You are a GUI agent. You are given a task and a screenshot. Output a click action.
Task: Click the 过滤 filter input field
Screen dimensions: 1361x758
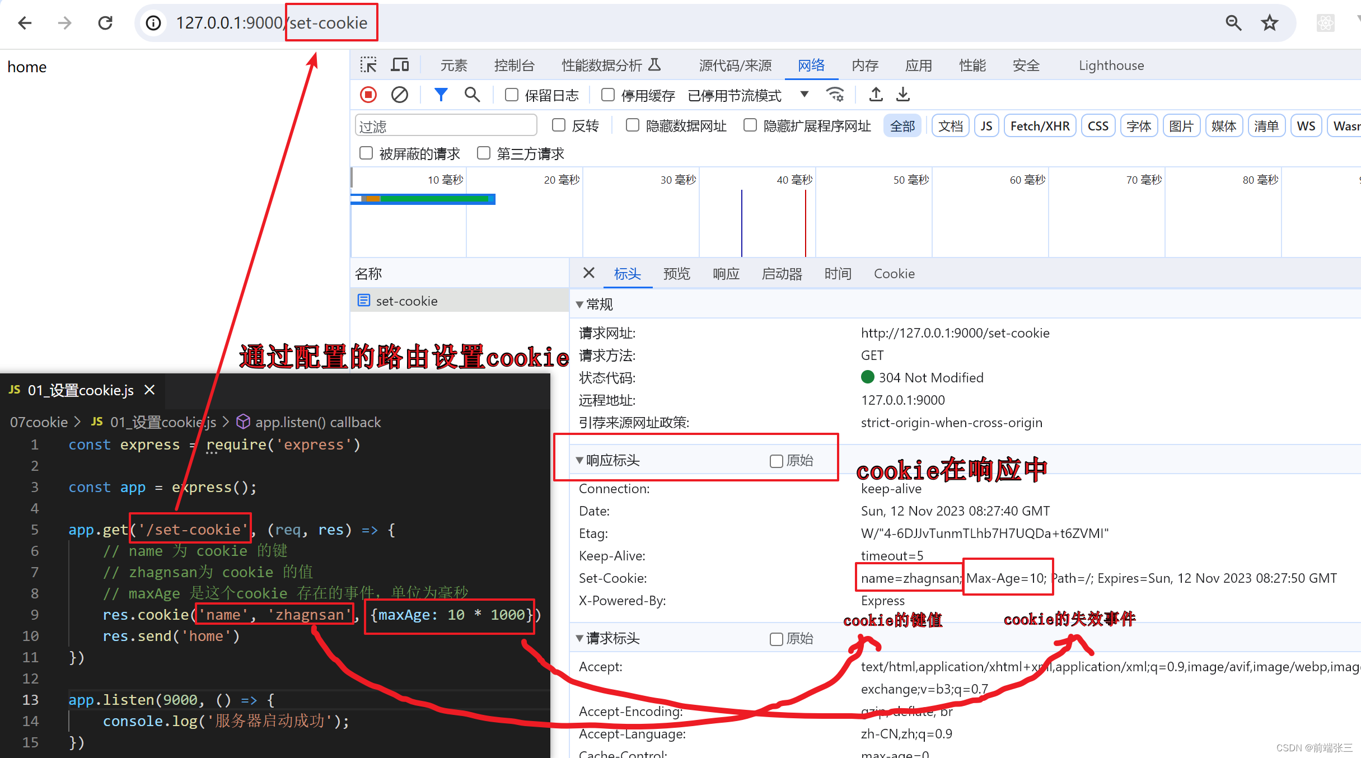446,126
